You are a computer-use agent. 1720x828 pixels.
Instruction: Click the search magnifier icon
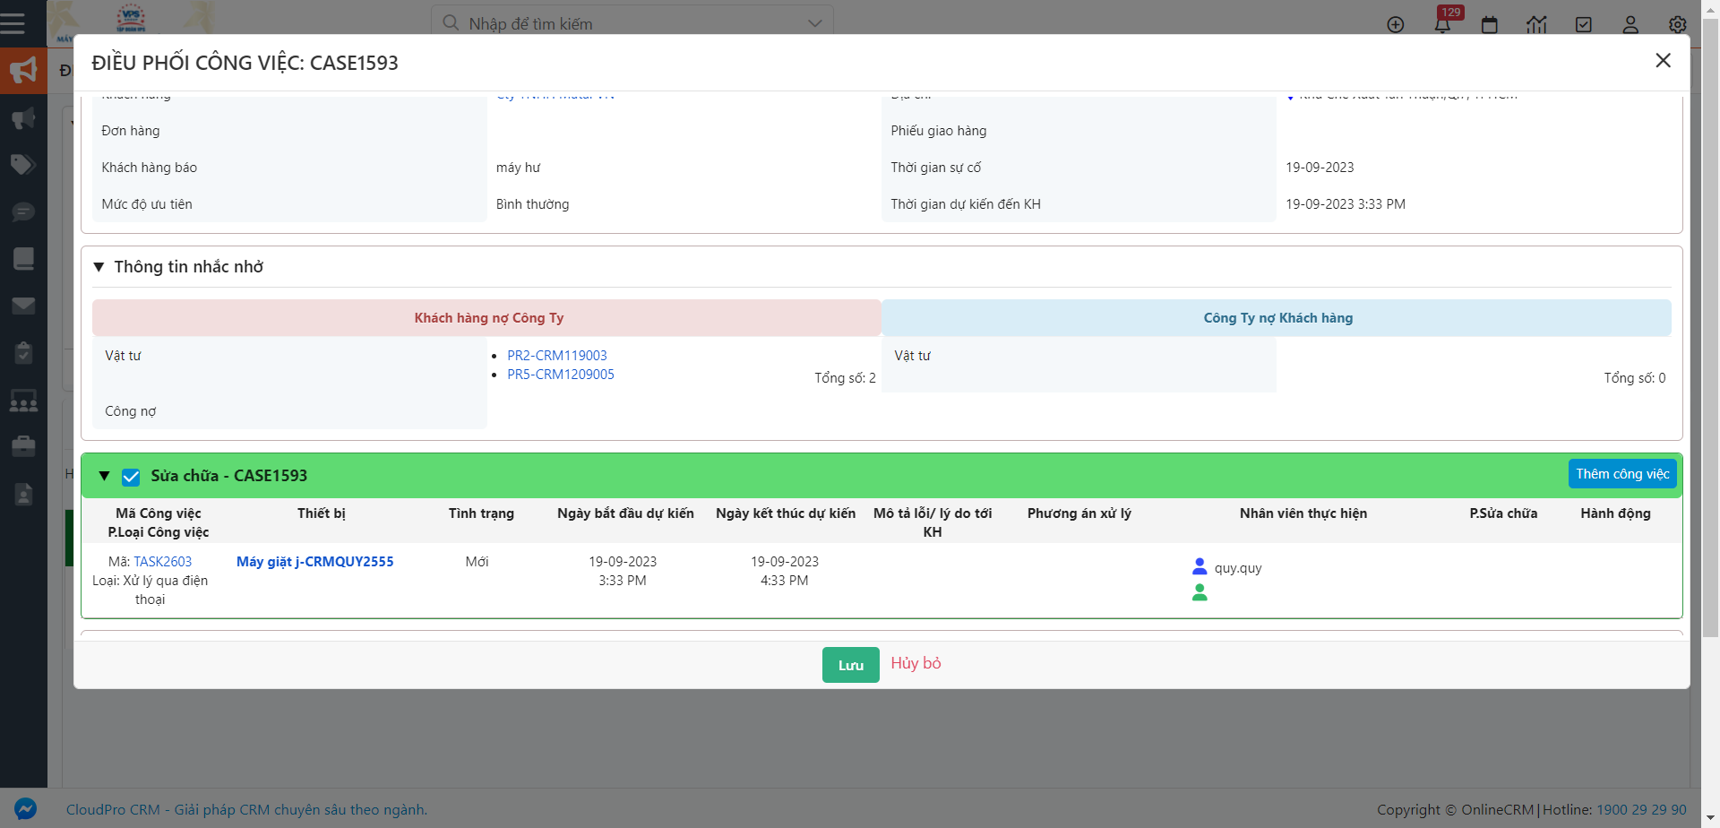(x=451, y=23)
